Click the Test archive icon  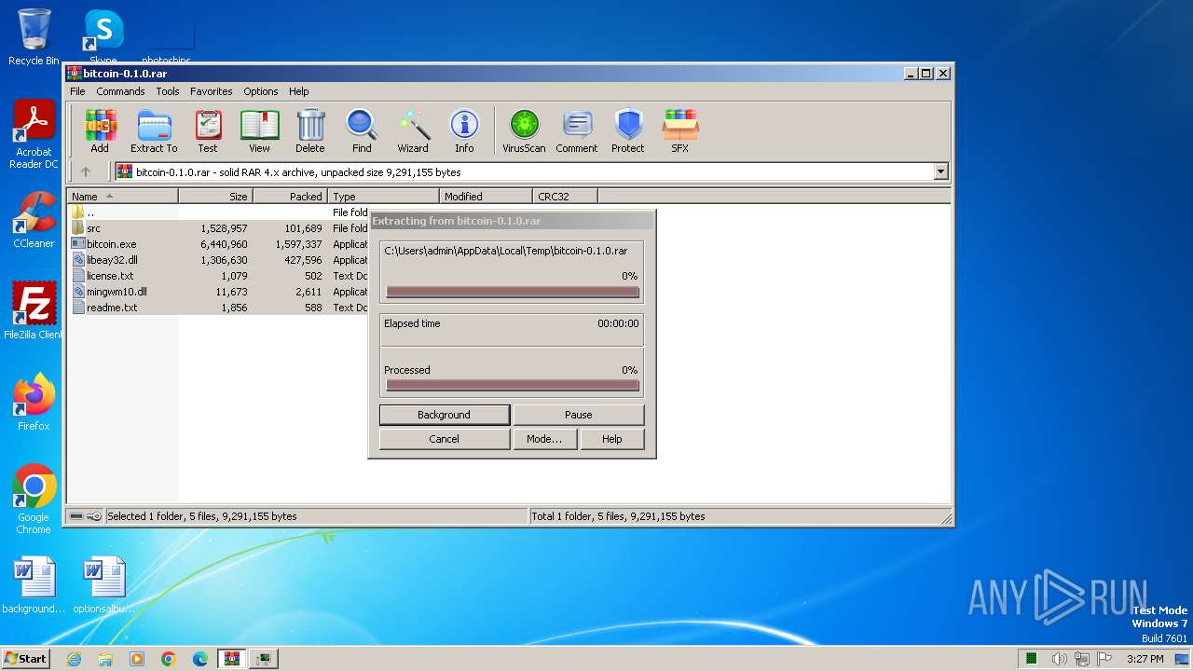pos(208,130)
